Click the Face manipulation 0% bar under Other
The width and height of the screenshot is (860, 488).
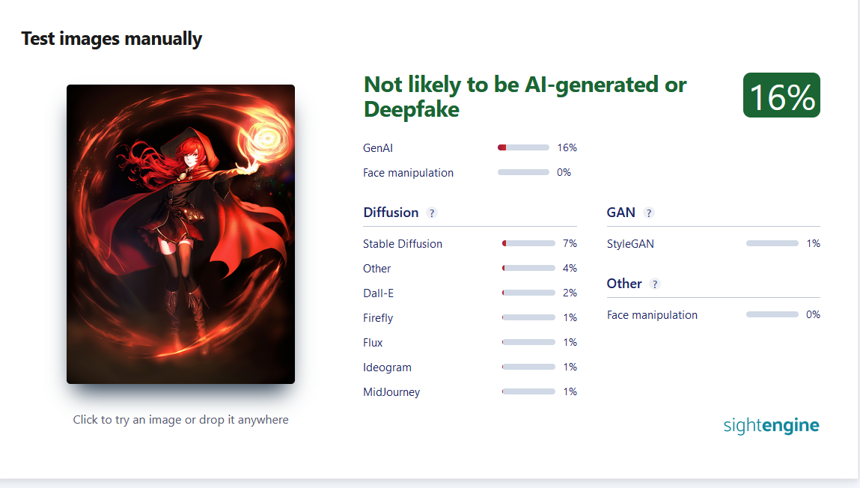coord(772,315)
